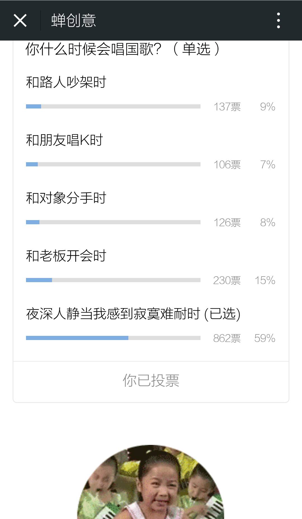
Task: Tap the 59% result percentage
Action: pyautogui.click(x=265, y=338)
